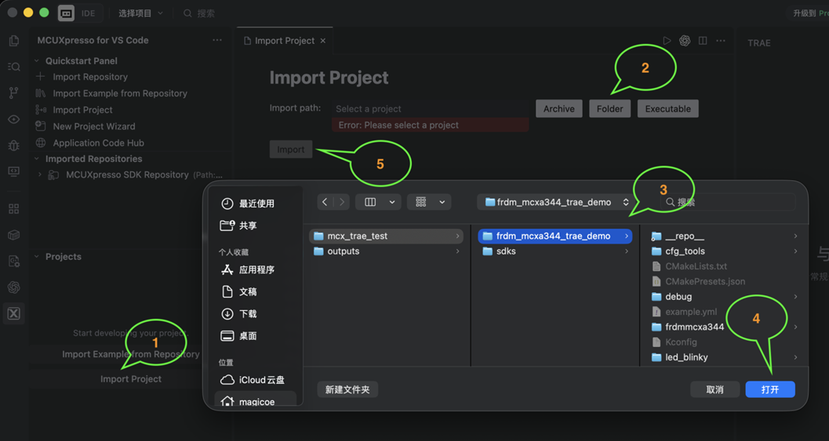Screen dimensions: 829x441
Task: Select the frdmmcxa344 folder
Action: 725,327
